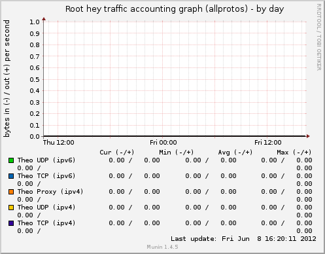Click the 0.8 y-axis tick label
This screenshot has width=325, height=254.
pos(35,45)
